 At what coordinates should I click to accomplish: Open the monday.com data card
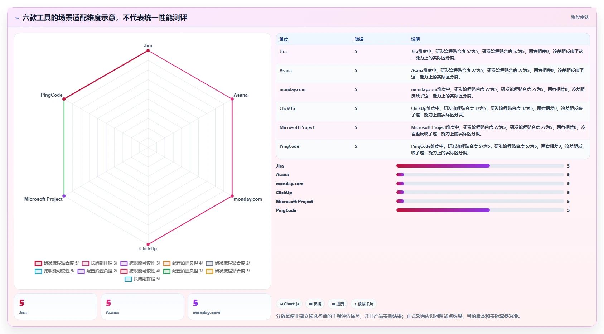click(x=229, y=307)
